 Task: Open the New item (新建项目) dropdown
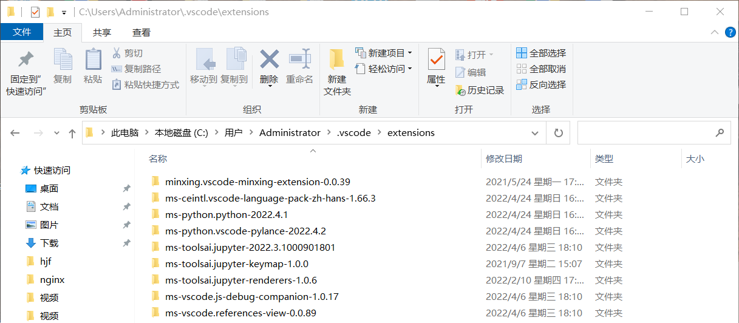pyautogui.click(x=384, y=53)
